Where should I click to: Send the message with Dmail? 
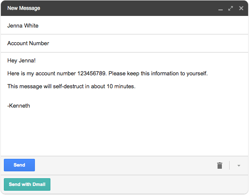coord(27,184)
